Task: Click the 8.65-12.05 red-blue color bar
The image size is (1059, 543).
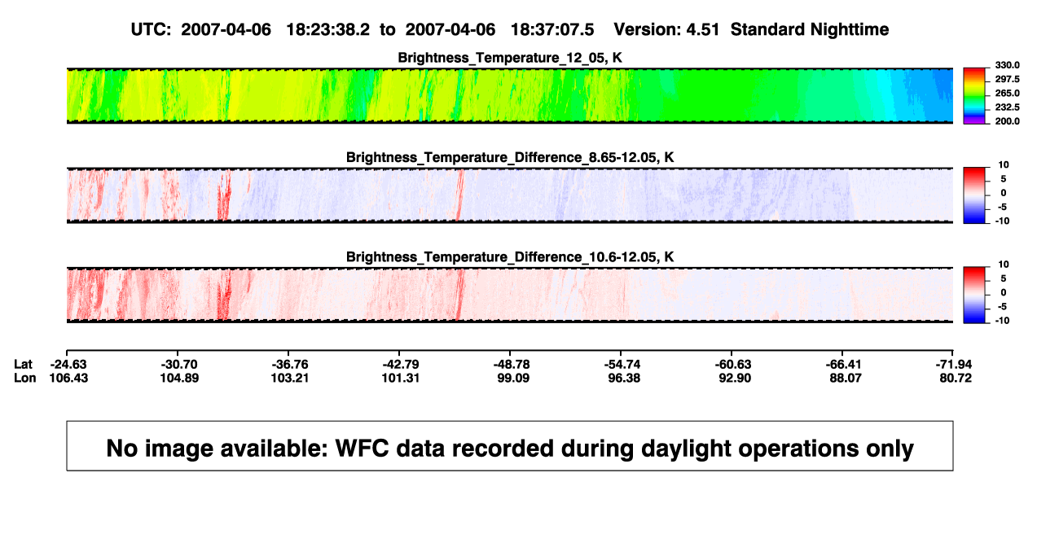Action: (x=973, y=195)
